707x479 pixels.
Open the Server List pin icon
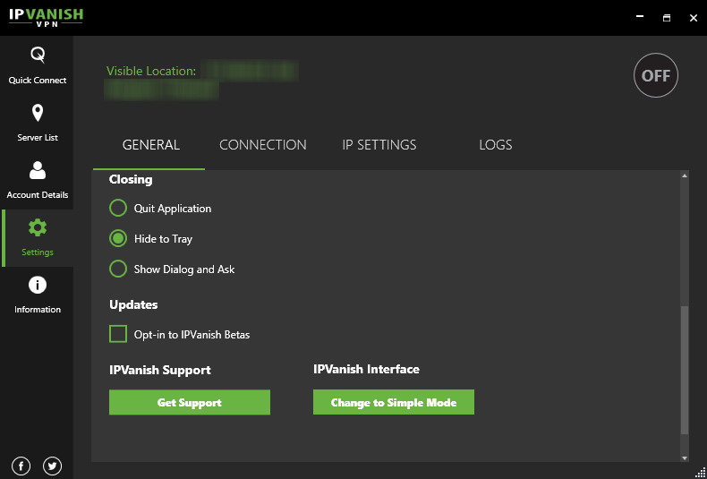[38, 113]
